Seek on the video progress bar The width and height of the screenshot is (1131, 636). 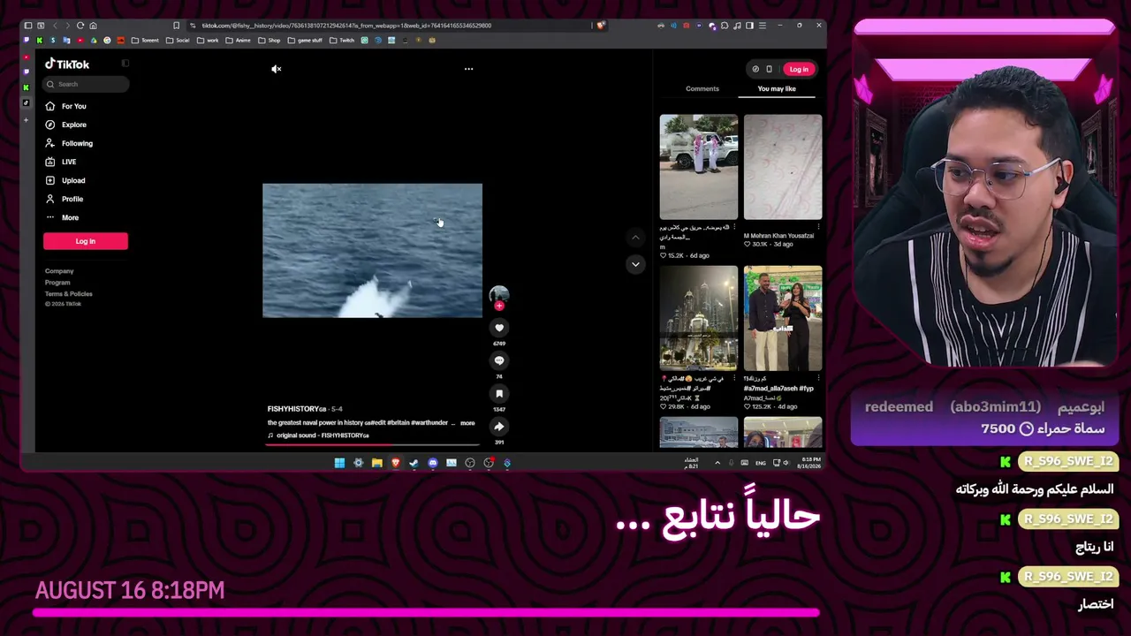click(373, 444)
